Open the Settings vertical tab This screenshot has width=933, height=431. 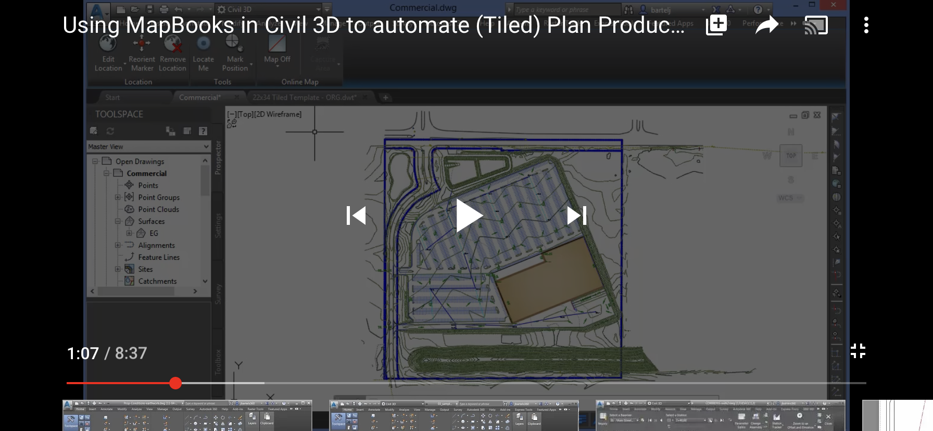(x=218, y=225)
